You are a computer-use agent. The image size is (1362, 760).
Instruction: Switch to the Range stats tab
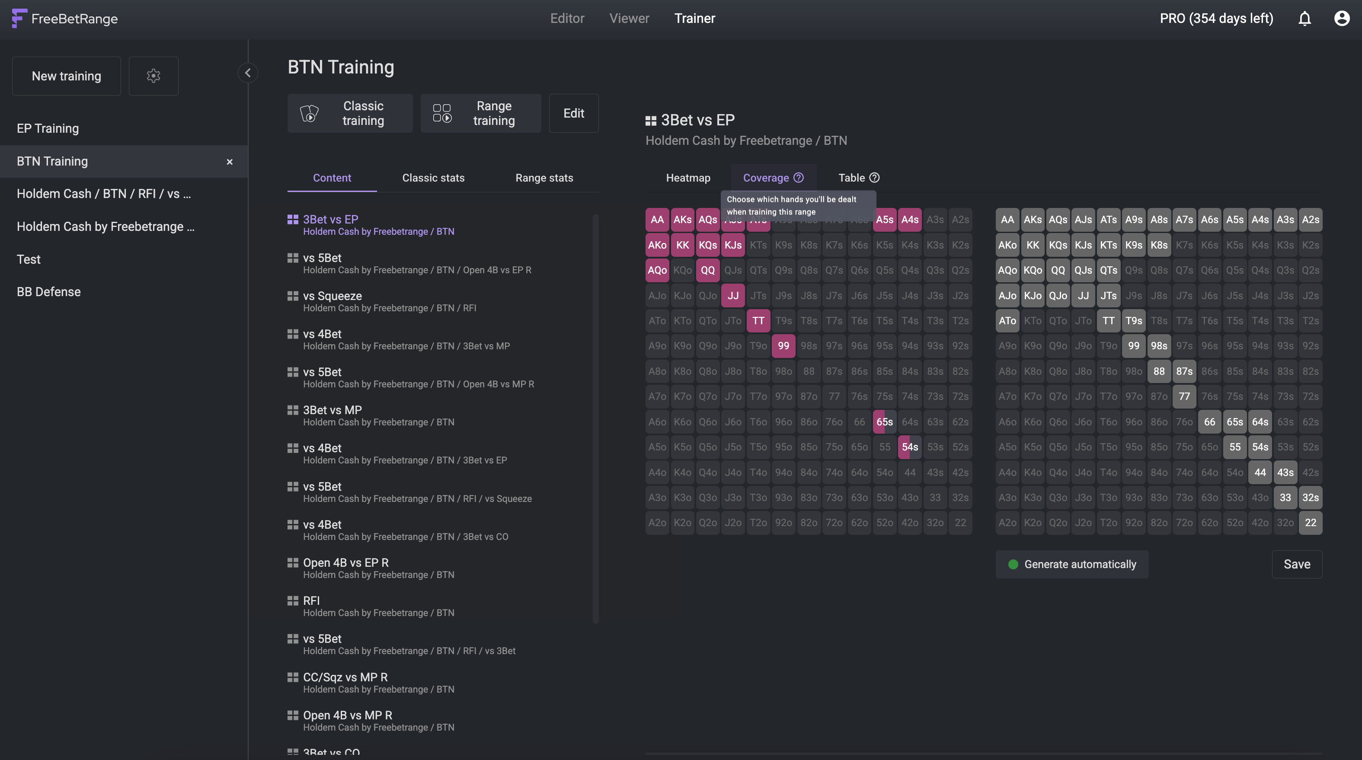click(x=544, y=178)
